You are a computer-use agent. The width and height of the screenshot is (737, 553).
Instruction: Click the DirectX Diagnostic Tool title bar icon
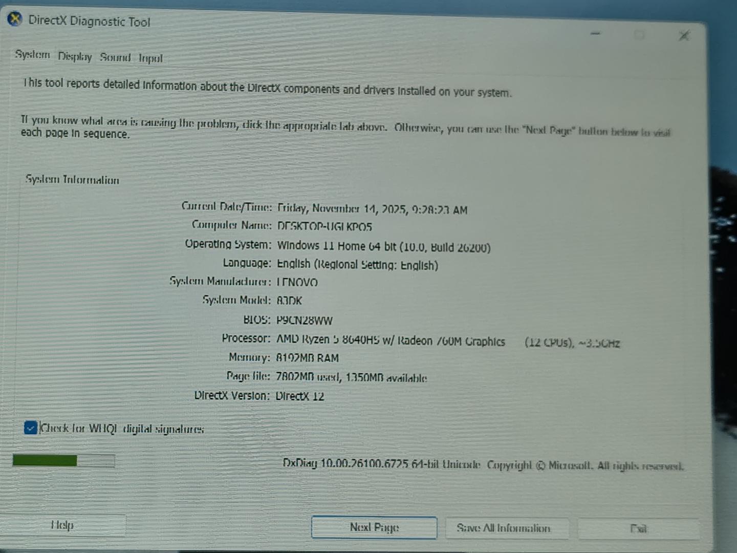pyautogui.click(x=15, y=19)
